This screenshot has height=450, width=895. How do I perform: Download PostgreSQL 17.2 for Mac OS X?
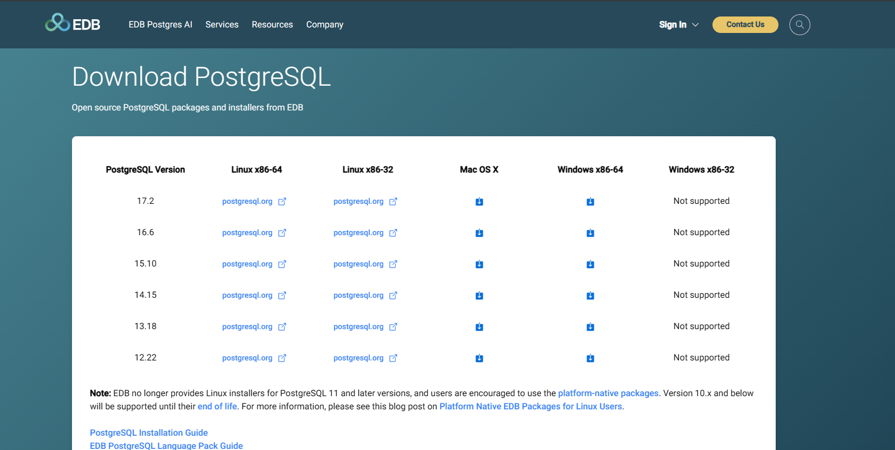click(479, 202)
